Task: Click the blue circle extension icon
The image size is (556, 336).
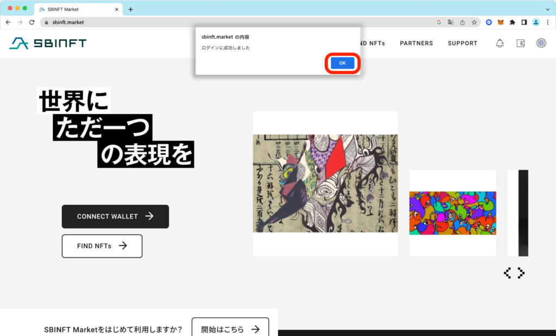Action: (x=489, y=22)
